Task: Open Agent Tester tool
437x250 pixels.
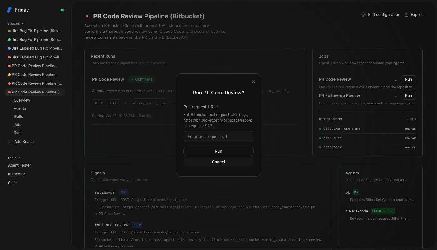Action: (x=20, y=165)
